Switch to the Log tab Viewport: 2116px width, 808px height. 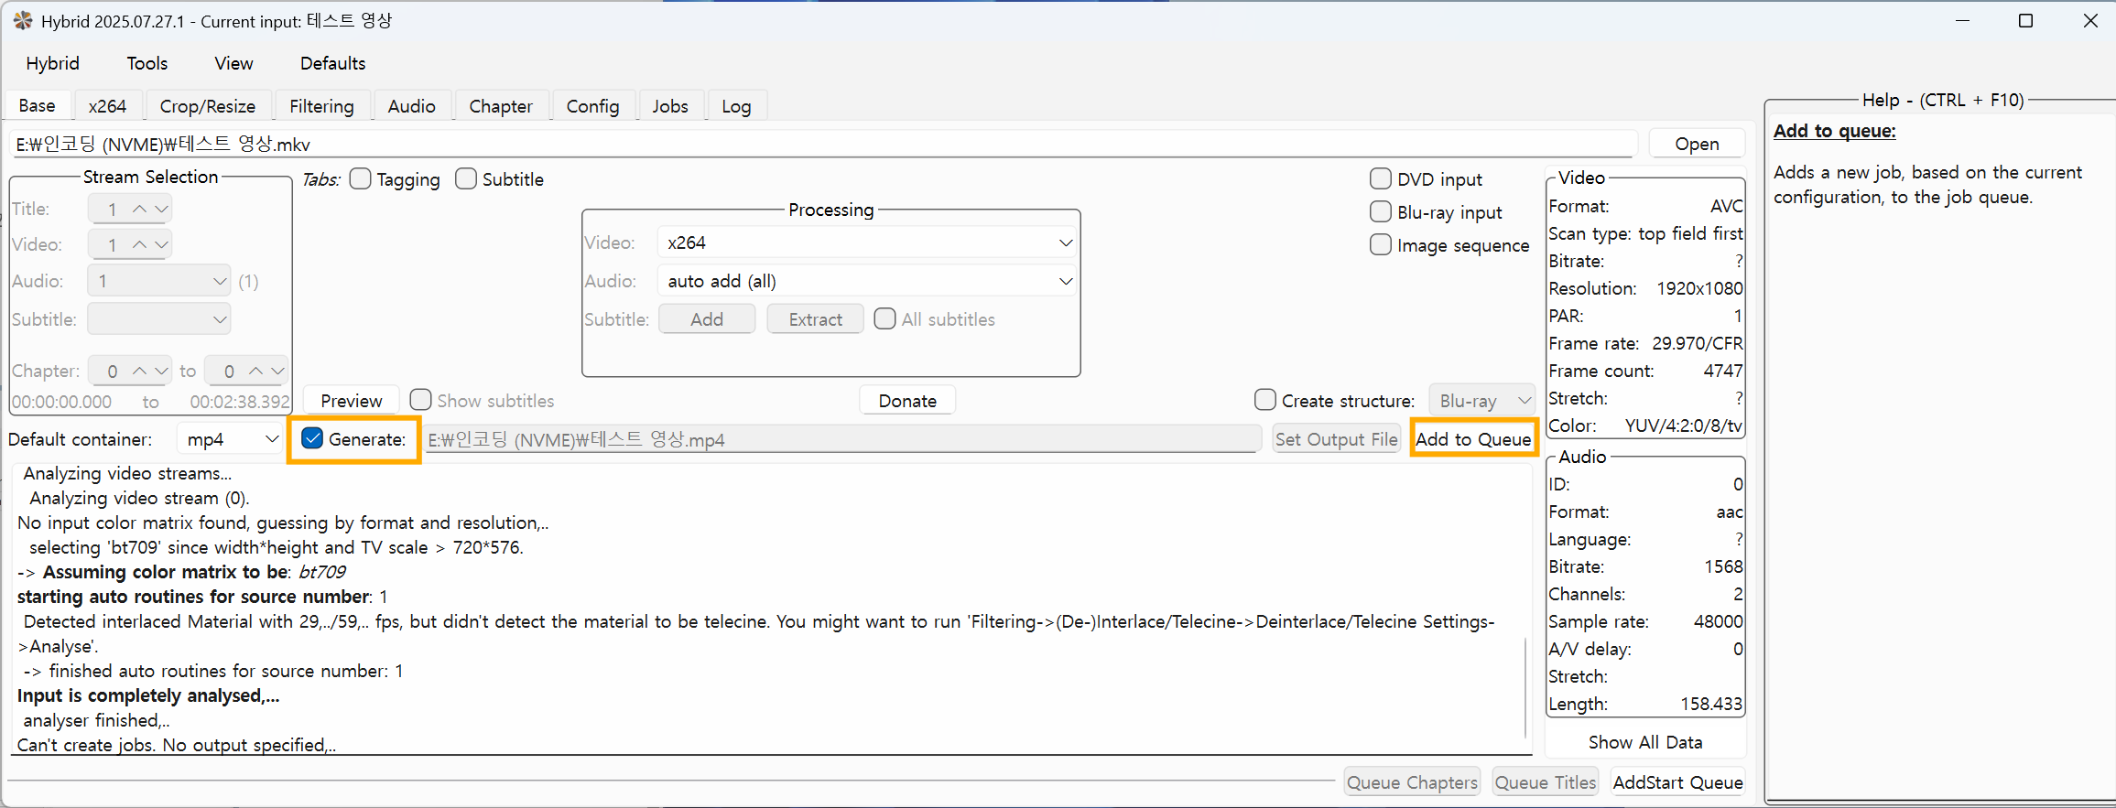point(736,106)
